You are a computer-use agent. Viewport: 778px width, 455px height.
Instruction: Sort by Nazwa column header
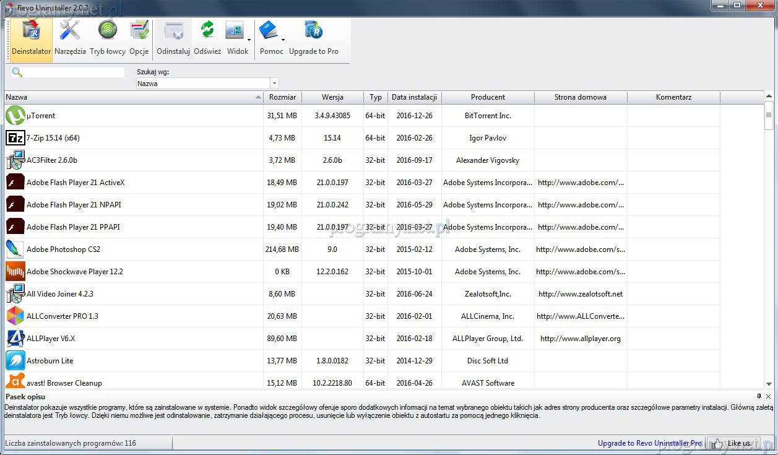(x=133, y=97)
